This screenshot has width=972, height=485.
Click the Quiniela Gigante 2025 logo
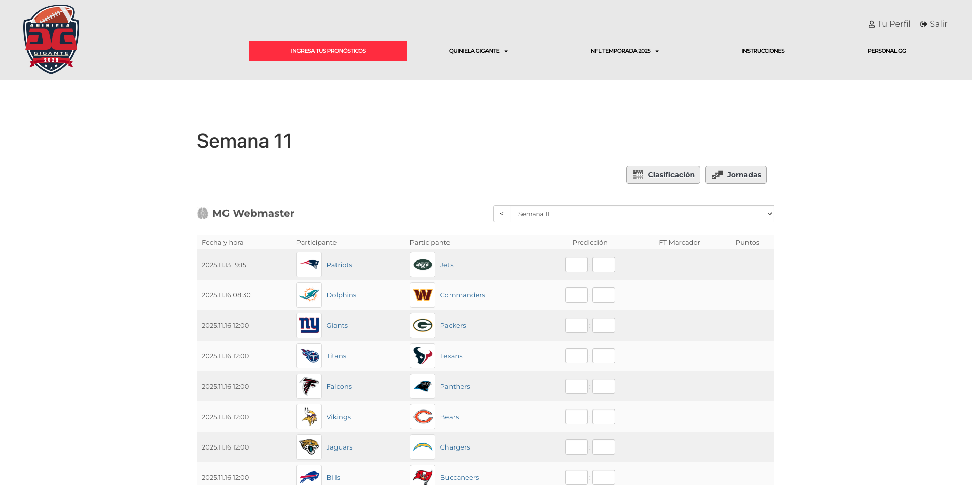pyautogui.click(x=51, y=40)
